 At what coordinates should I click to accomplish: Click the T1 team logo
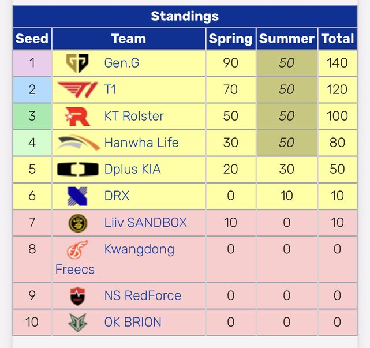tap(77, 89)
